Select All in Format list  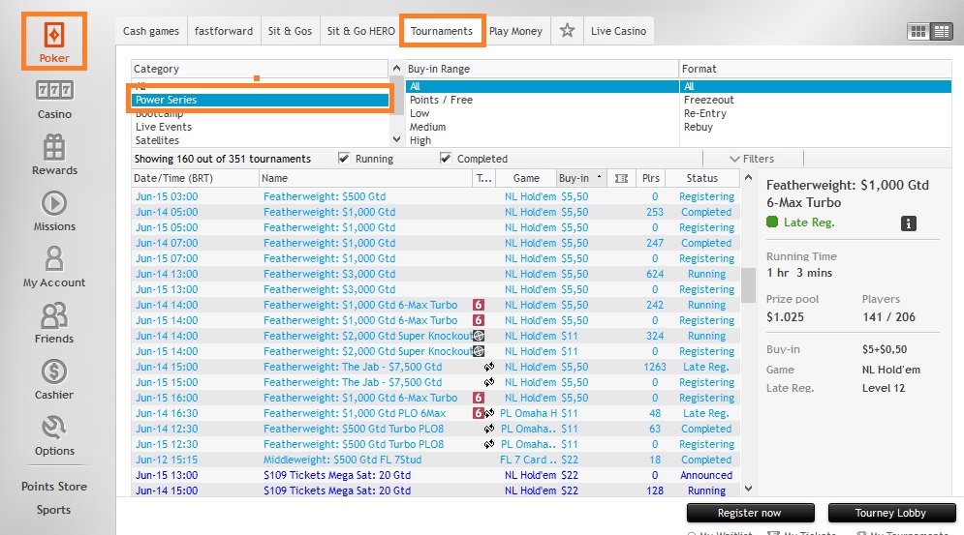point(815,86)
